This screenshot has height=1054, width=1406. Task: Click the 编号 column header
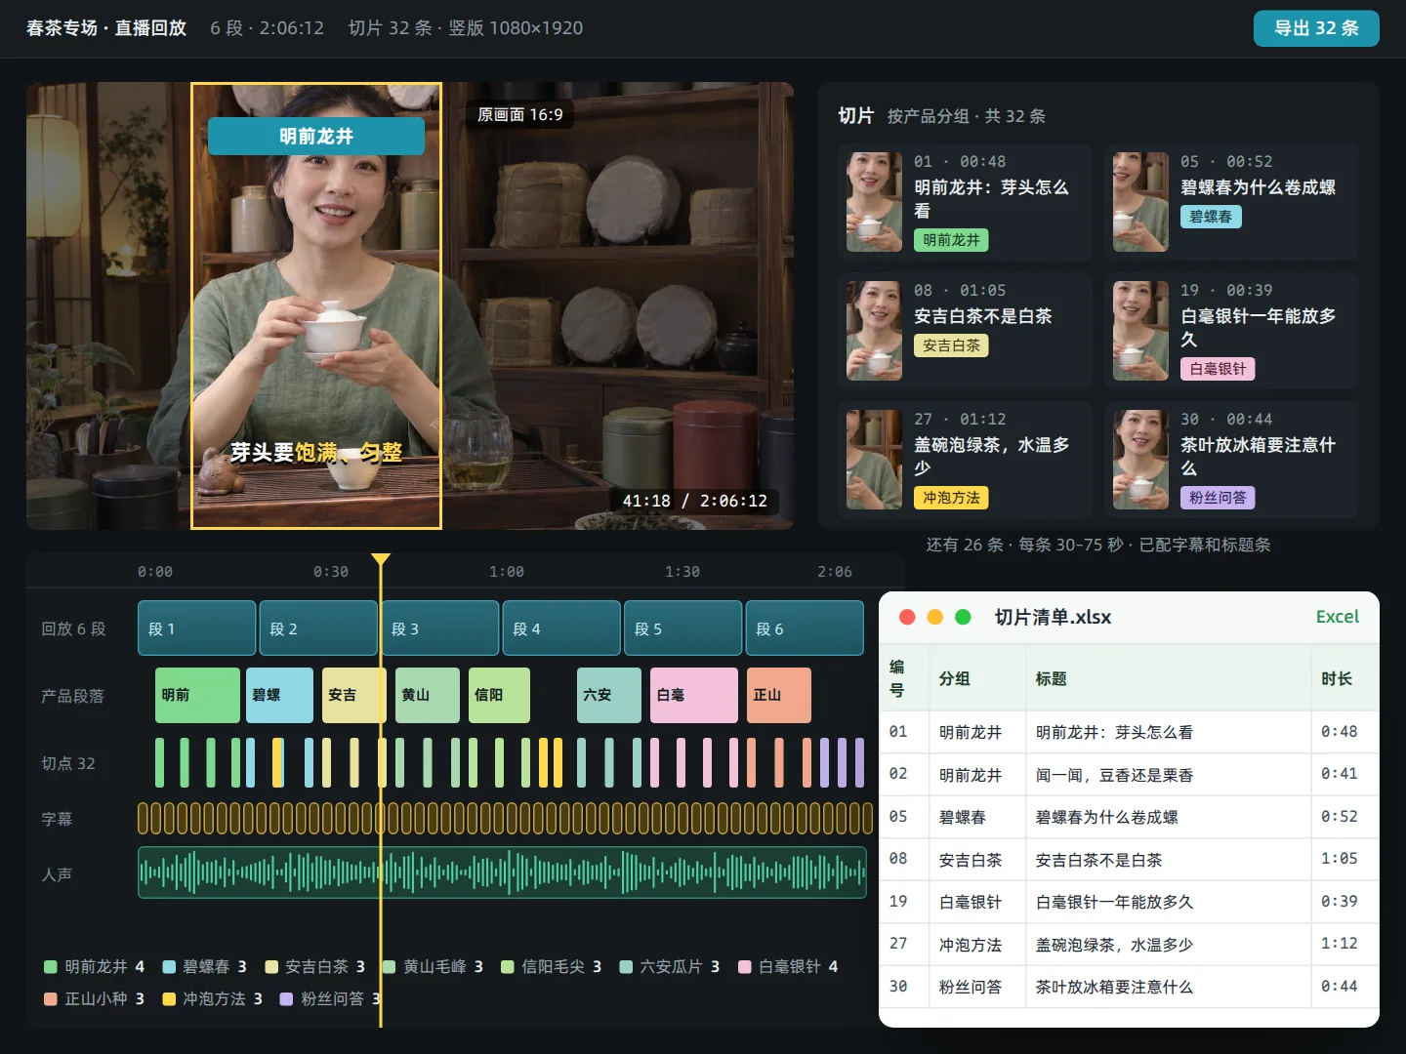pyautogui.click(x=904, y=678)
